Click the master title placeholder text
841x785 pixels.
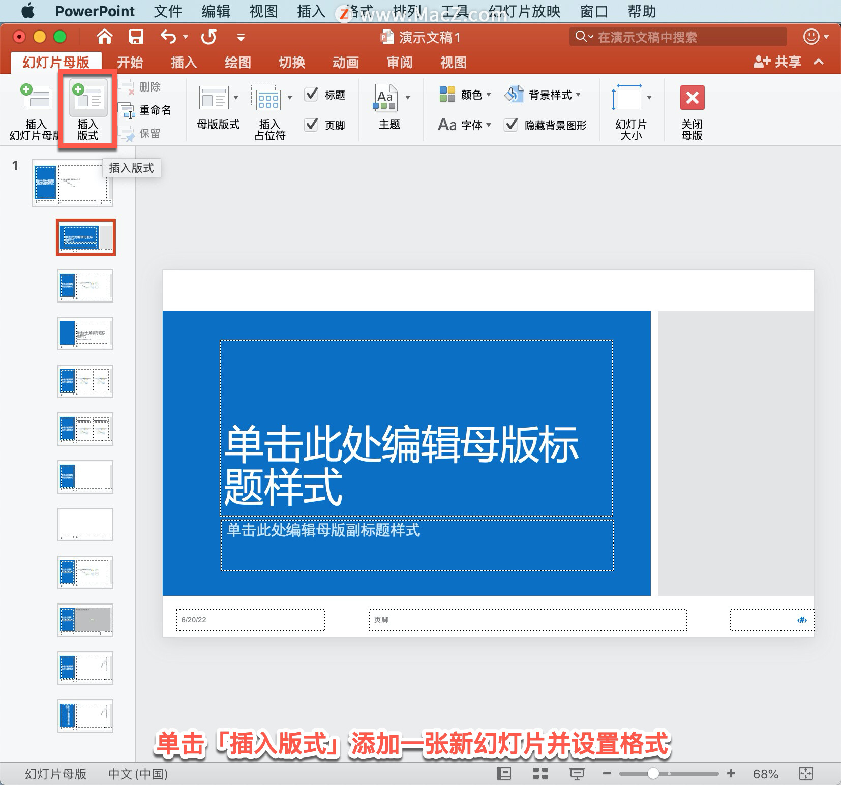(401, 465)
